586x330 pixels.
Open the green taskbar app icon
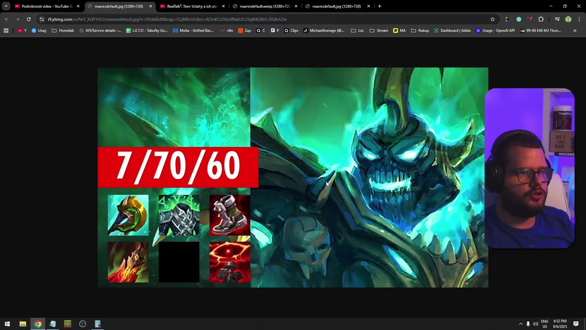click(68, 324)
